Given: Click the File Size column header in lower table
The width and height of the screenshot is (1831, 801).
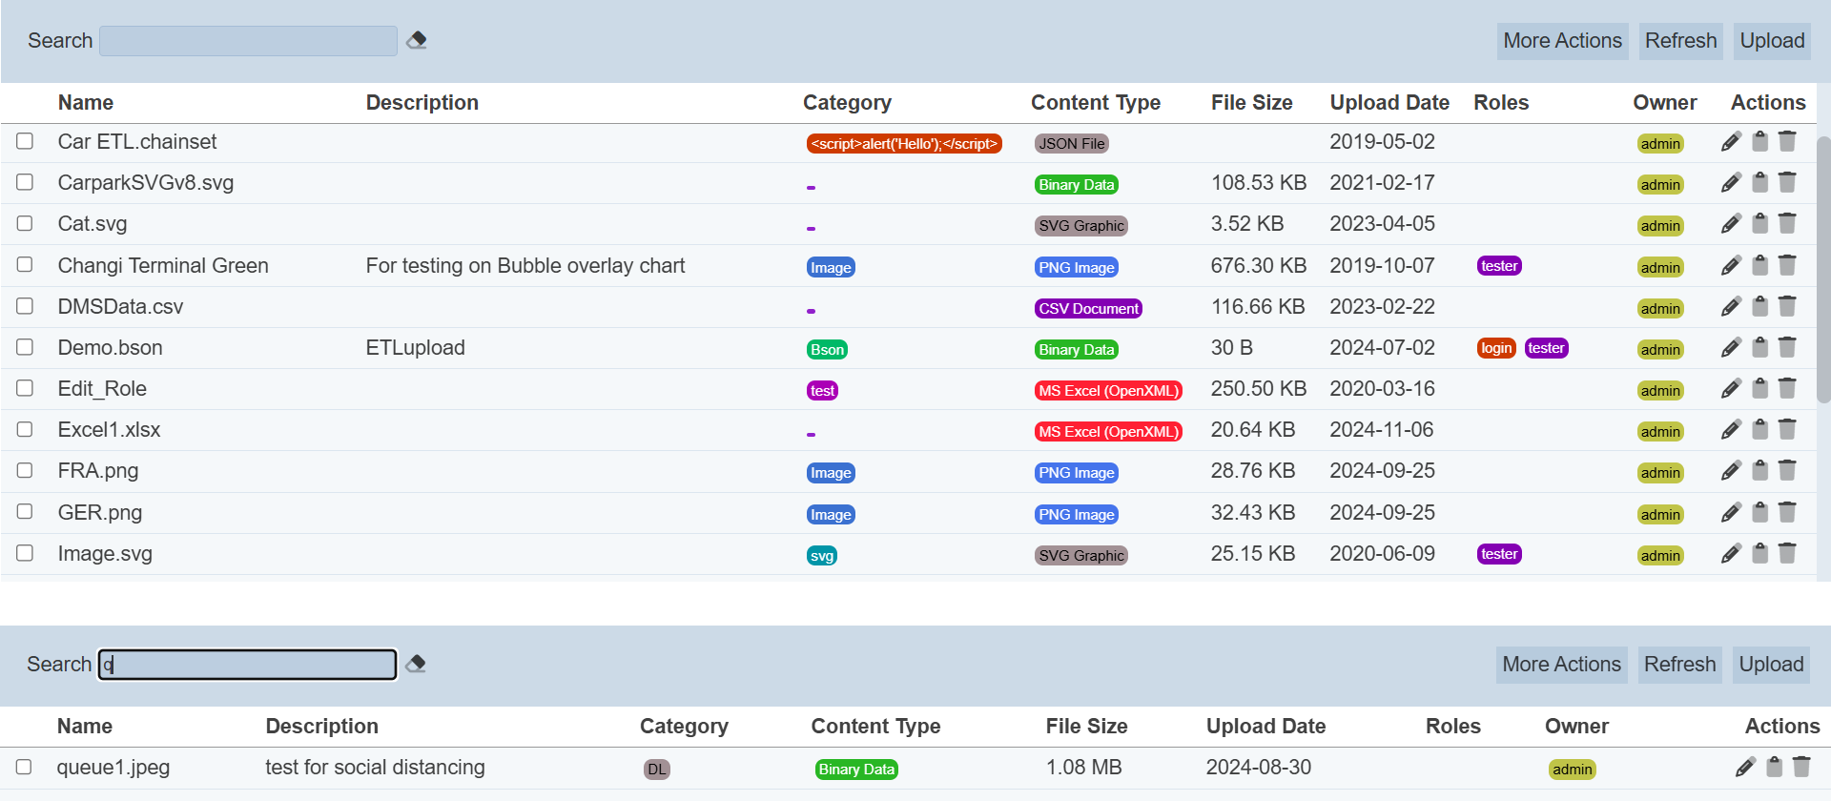Looking at the screenshot, I should pos(1086,727).
